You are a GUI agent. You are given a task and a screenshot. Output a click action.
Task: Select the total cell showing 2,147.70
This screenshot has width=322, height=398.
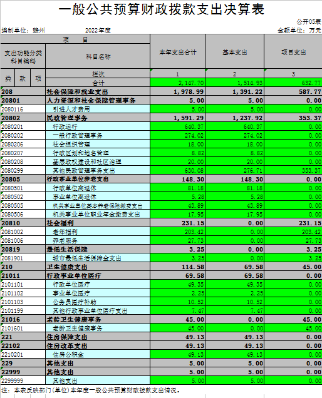pos(178,83)
